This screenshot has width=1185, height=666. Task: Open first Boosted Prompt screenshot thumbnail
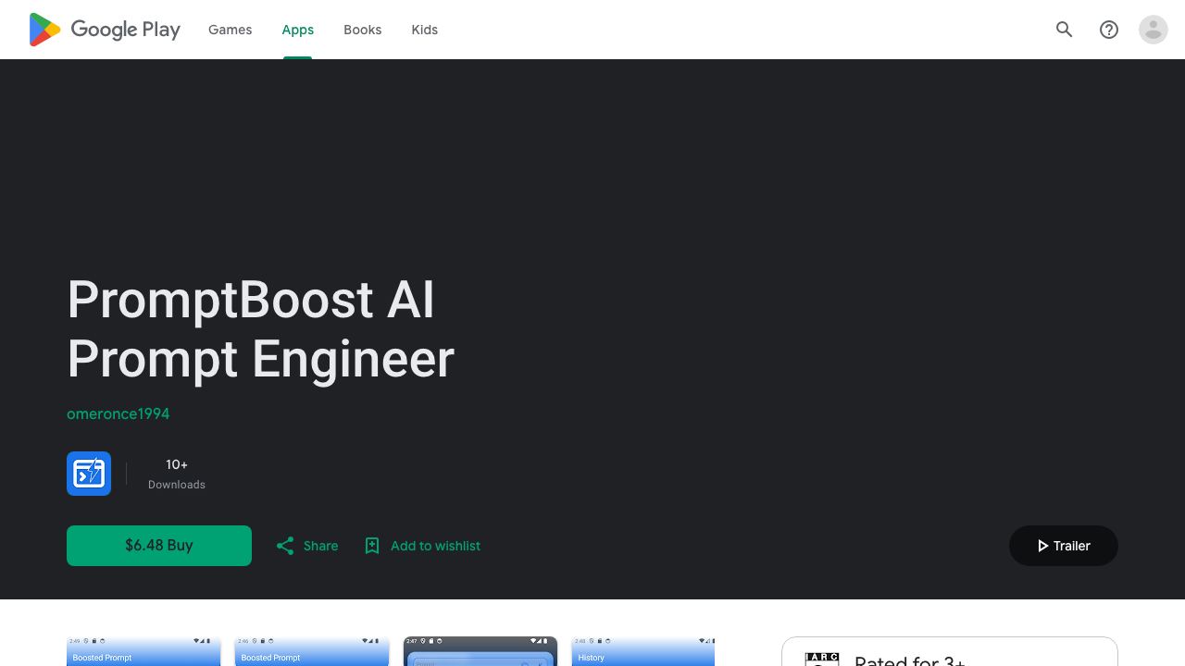[143, 651]
